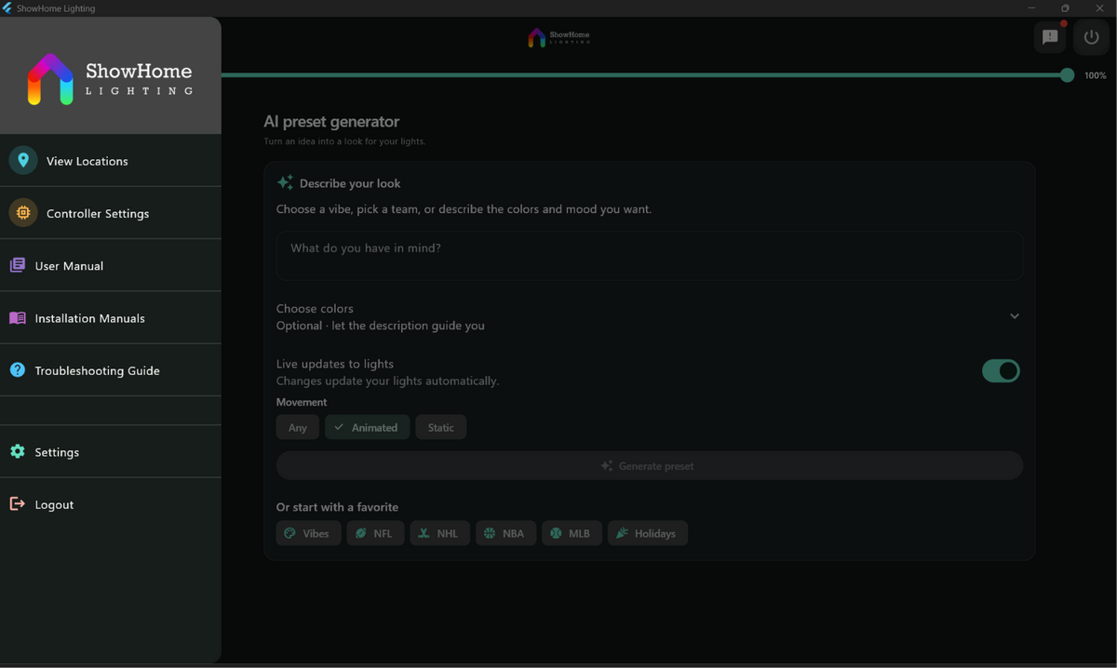1117x668 pixels.
Task: Open Installation Manuals menu item
Action: pos(111,317)
